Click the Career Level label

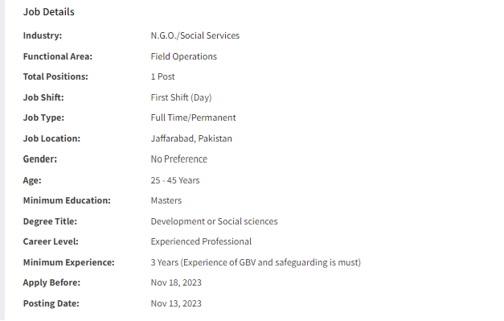click(51, 241)
